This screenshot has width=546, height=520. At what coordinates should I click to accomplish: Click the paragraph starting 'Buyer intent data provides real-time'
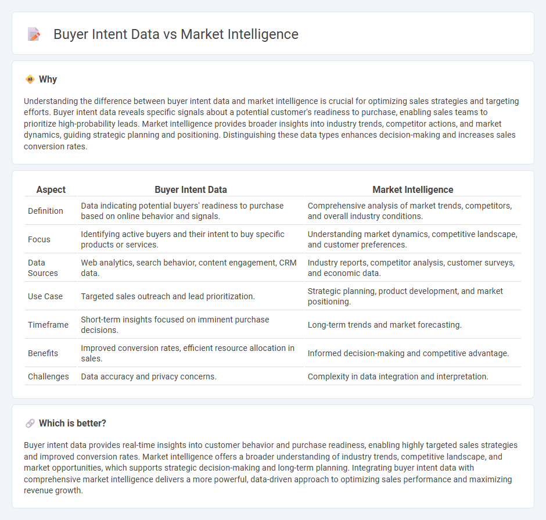pyautogui.click(x=271, y=468)
